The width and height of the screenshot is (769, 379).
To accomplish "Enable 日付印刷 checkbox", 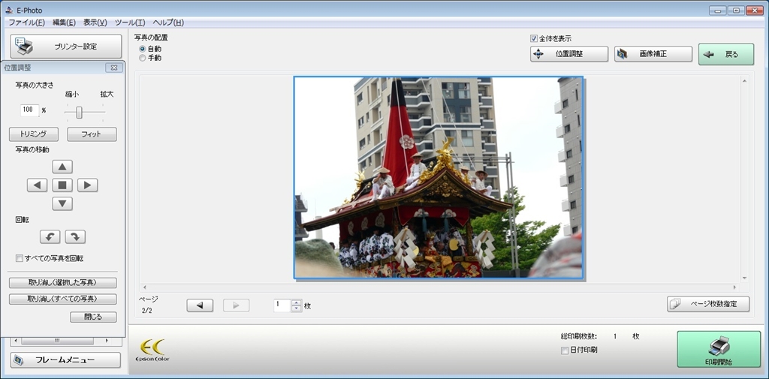I will point(565,350).
